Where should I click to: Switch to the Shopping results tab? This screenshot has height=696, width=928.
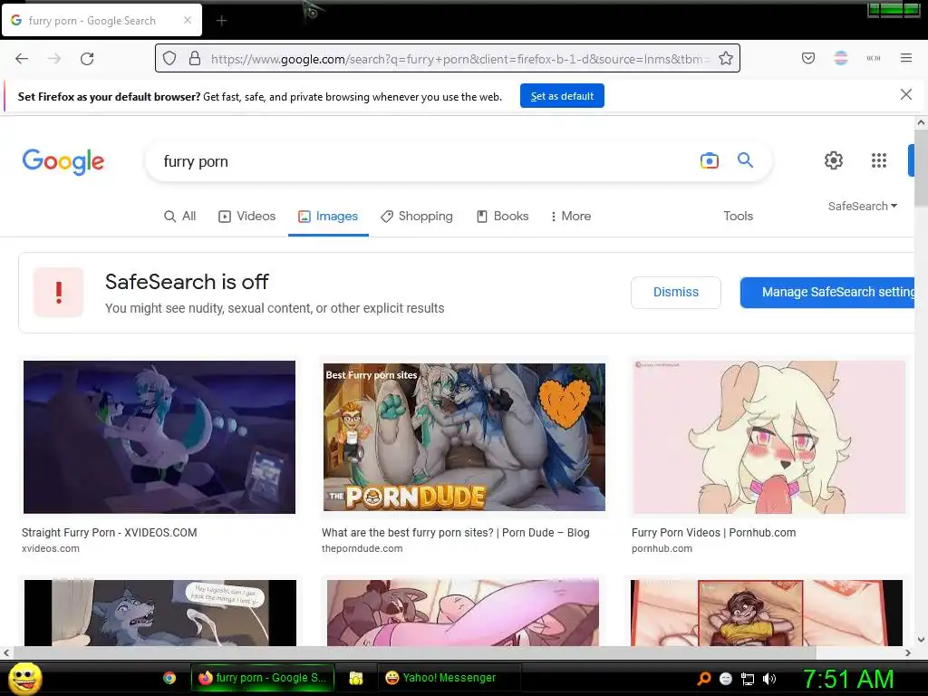(x=417, y=216)
